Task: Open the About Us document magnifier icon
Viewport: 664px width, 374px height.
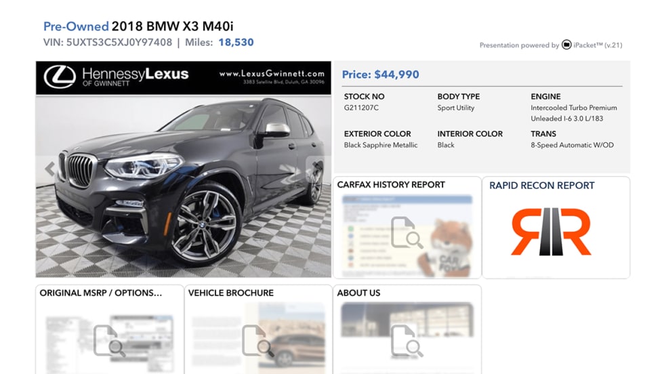Action: 407,341
